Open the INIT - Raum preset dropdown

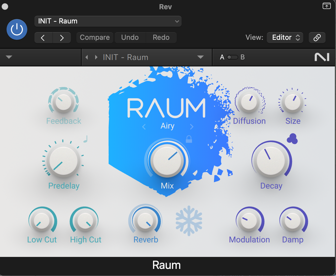point(108,21)
